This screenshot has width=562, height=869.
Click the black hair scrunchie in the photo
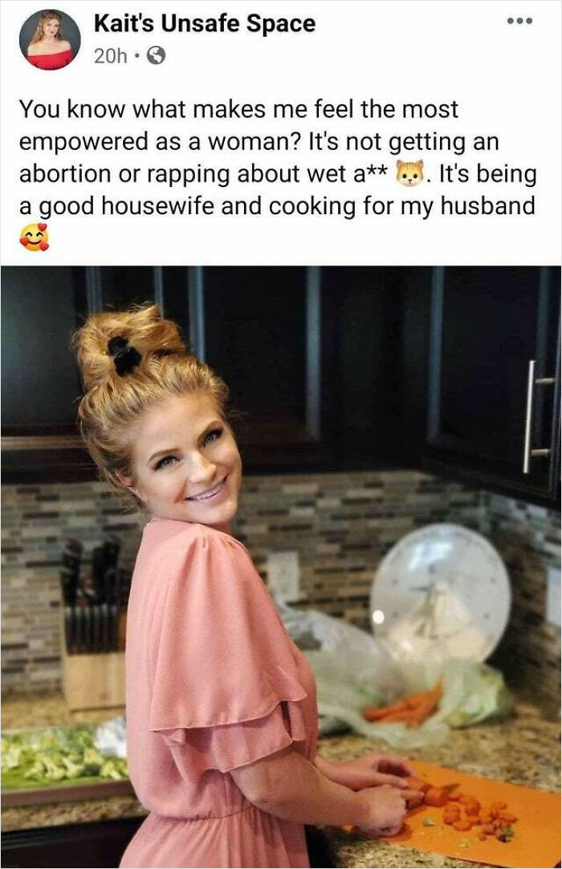[123, 355]
